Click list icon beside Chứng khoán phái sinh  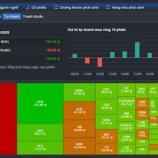click(x=56, y=7)
